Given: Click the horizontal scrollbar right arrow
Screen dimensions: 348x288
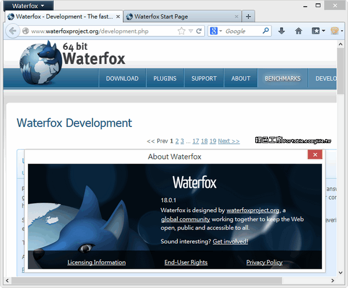Looking at the screenshot, I should [332, 280].
